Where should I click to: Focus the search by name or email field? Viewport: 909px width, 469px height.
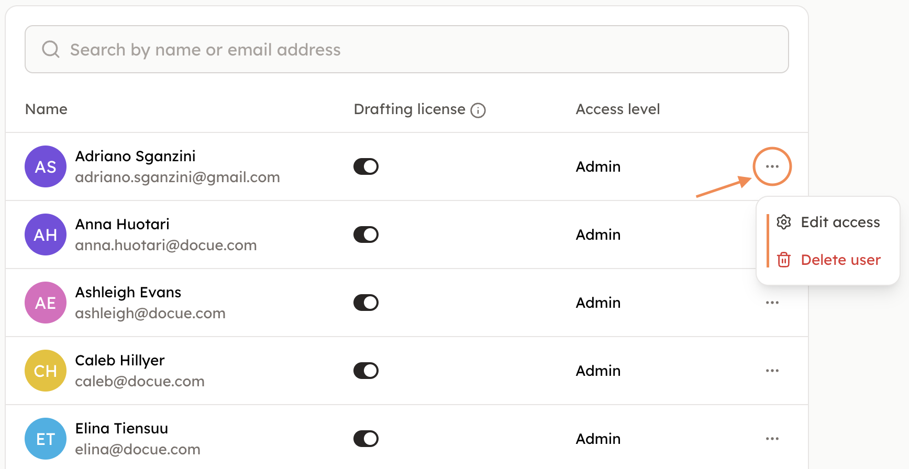pos(406,49)
